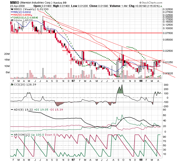Click the candlestick icon beside MMIO (Weekly)
The width and height of the screenshot is (177, 162).
pos(12,9)
